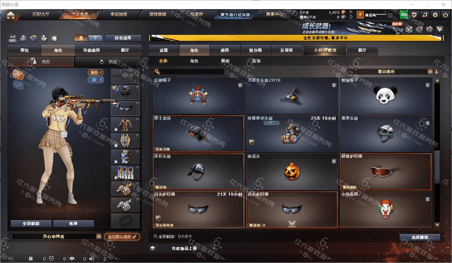
Task: Expand the 芳心审判者 character dropdown
Action: [99, 237]
